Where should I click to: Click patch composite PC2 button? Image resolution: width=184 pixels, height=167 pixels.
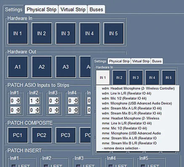[x=42, y=135]
